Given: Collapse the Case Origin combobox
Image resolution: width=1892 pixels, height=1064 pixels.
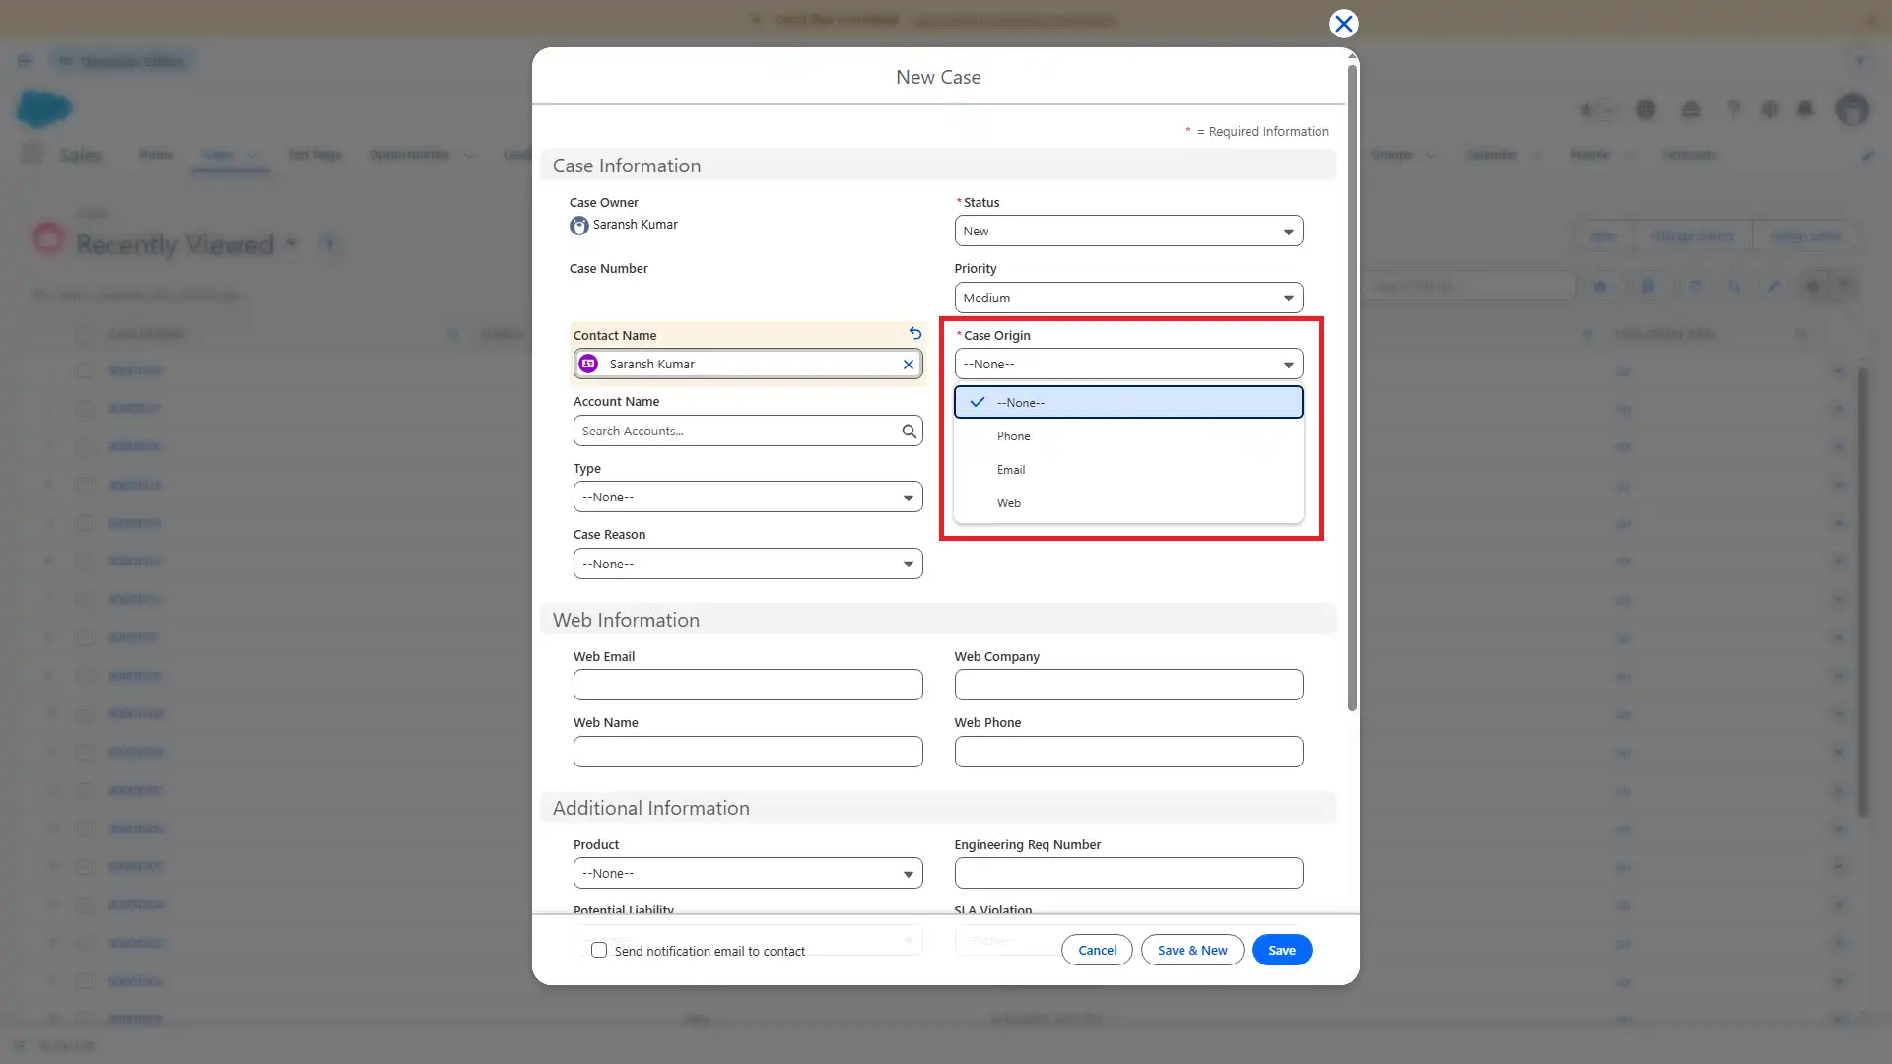Looking at the screenshot, I should click(x=1128, y=365).
